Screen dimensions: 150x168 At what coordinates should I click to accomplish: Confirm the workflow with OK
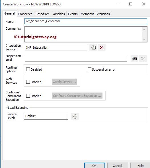(x=94, y=165)
